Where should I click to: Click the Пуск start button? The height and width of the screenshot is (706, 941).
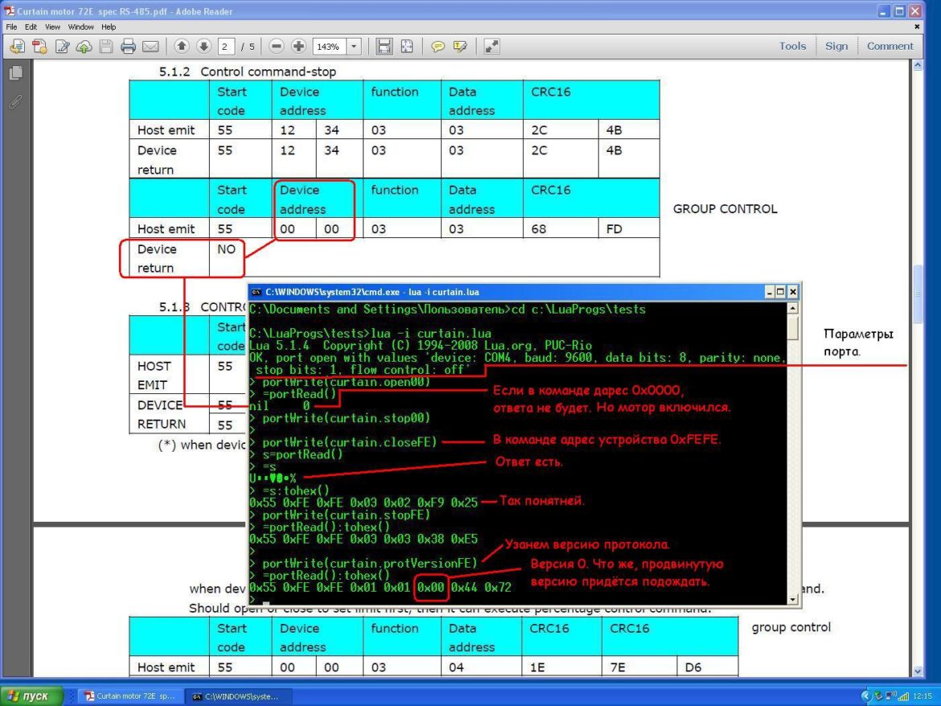[x=32, y=696]
